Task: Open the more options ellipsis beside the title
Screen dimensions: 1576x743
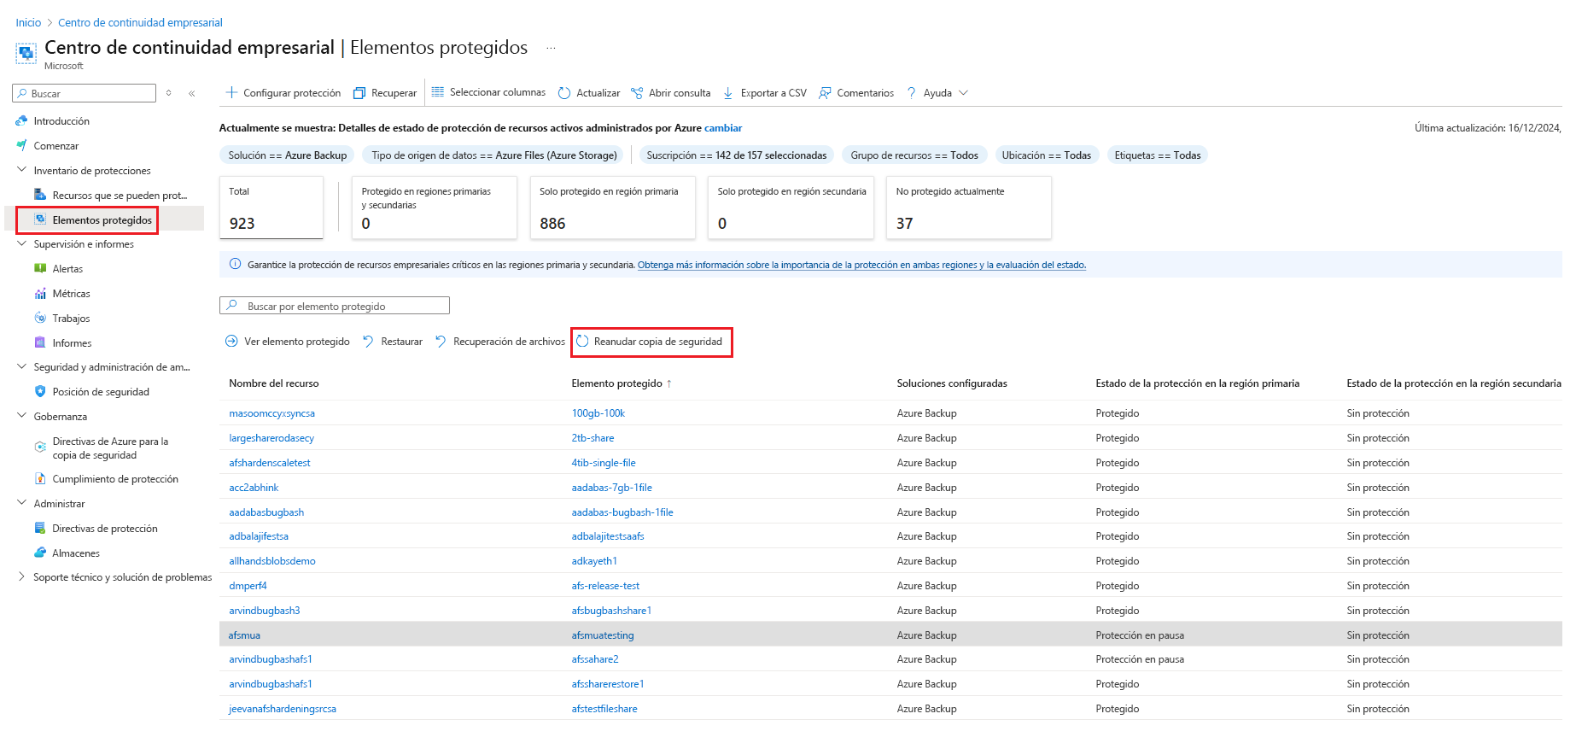Action: tap(551, 48)
